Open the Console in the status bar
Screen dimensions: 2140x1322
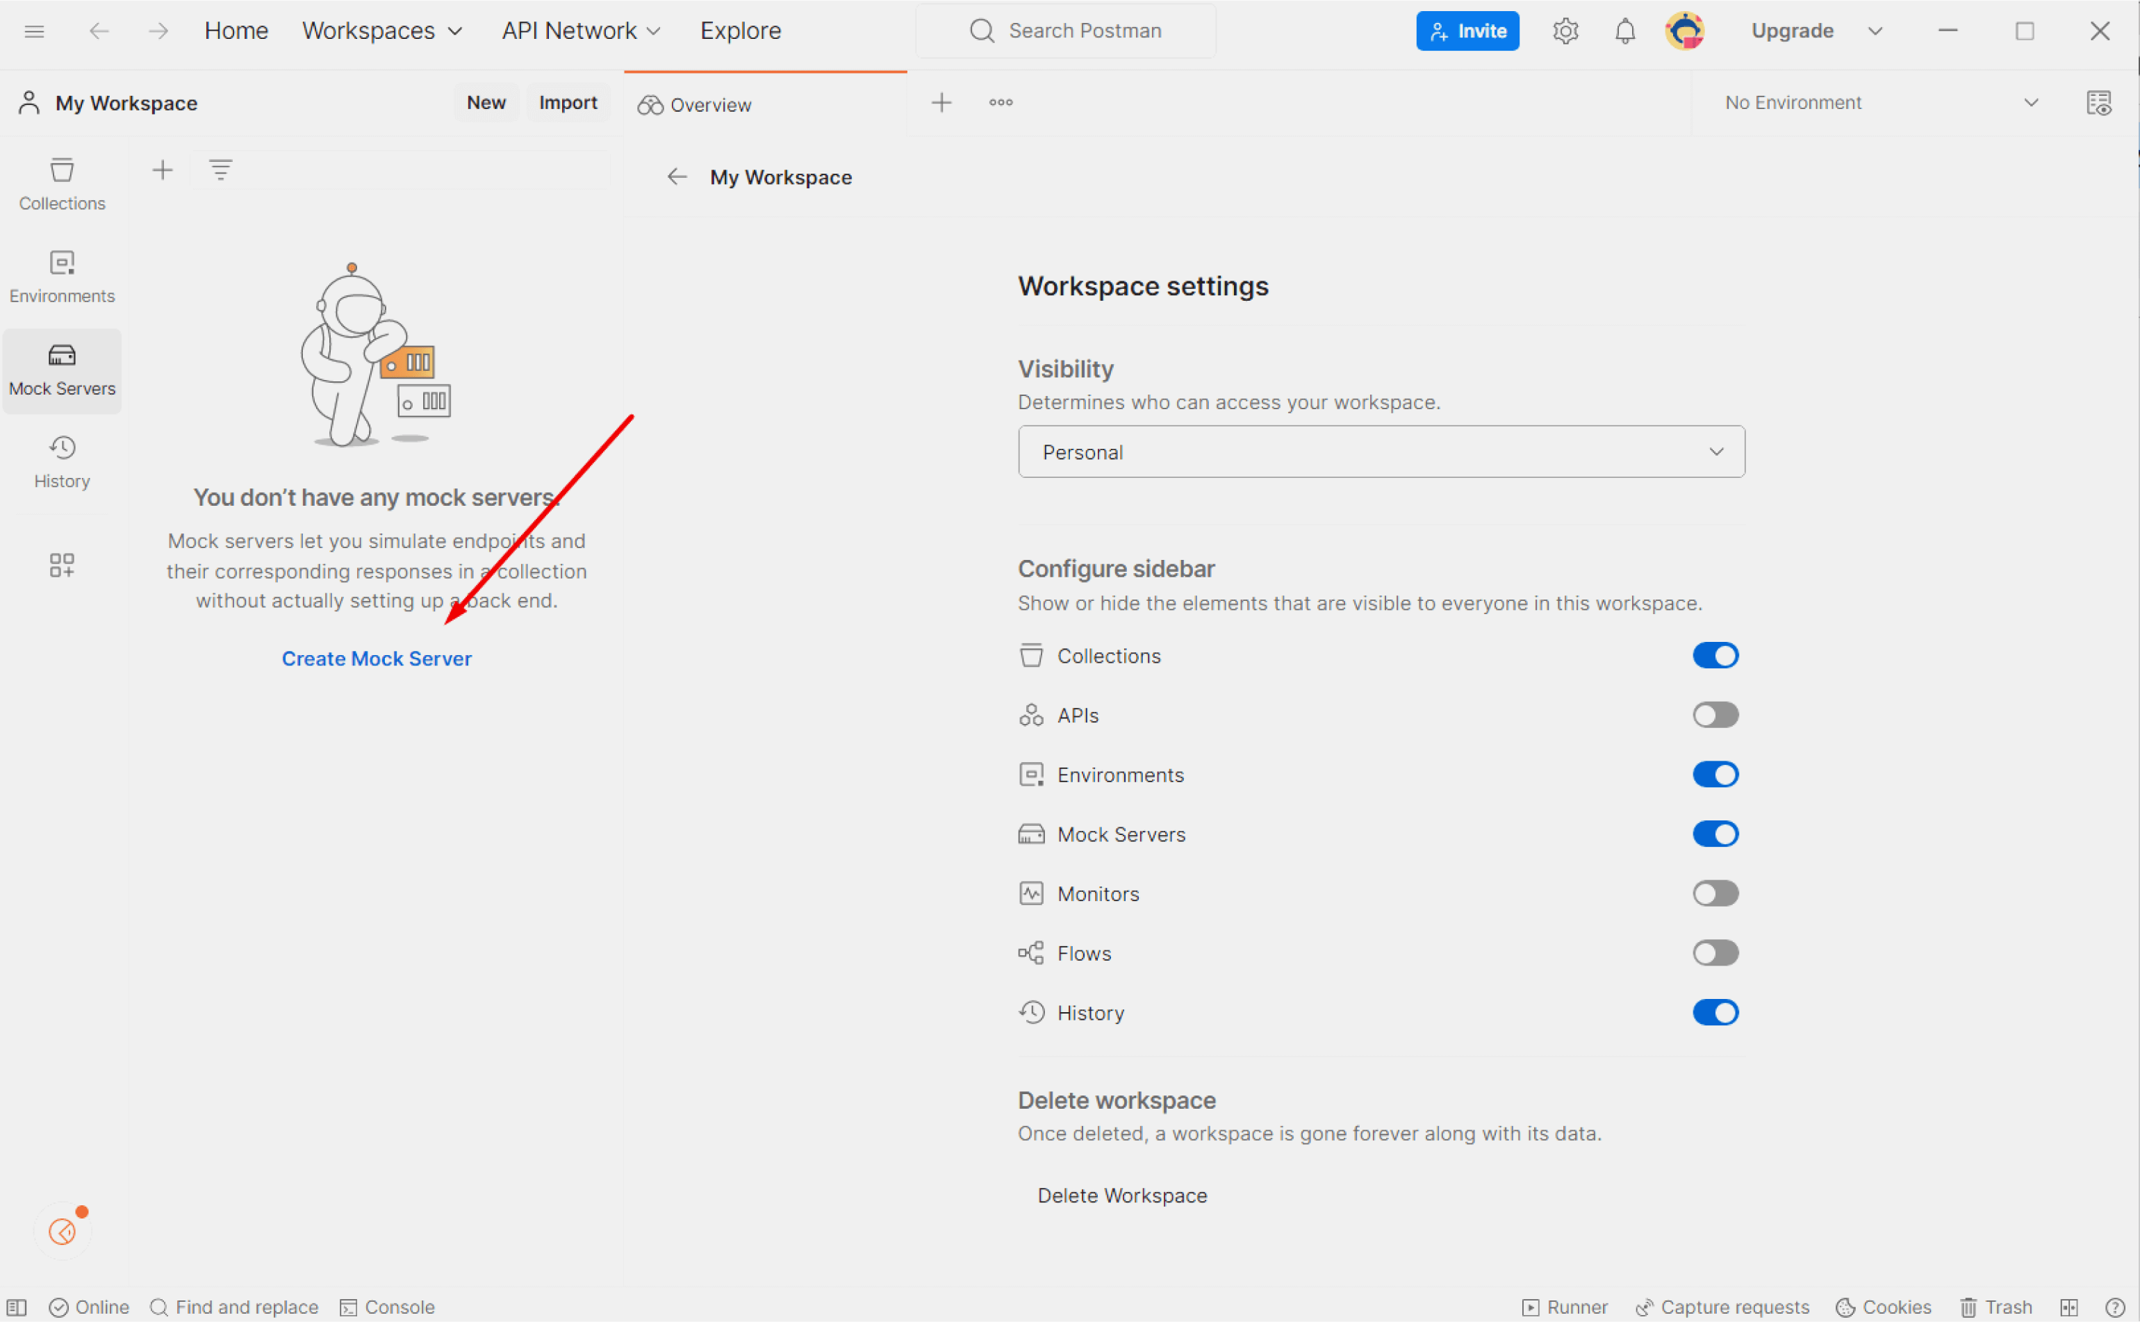pyautogui.click(x=386, y=1307)
